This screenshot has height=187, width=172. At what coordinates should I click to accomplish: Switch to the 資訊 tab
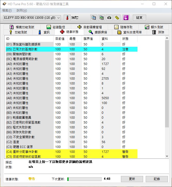[44, 32]
